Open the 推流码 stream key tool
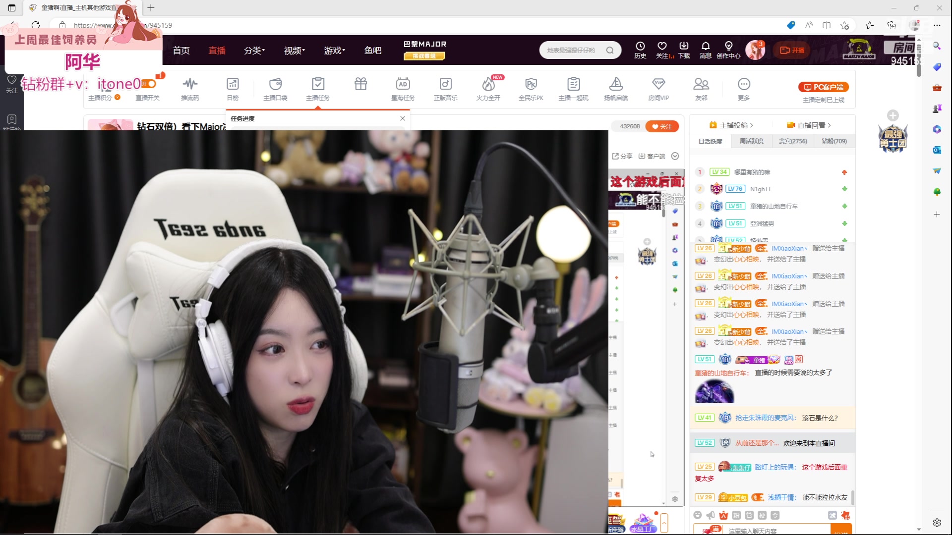Screen dimensions: 952x535 click(x=190, y=89)
